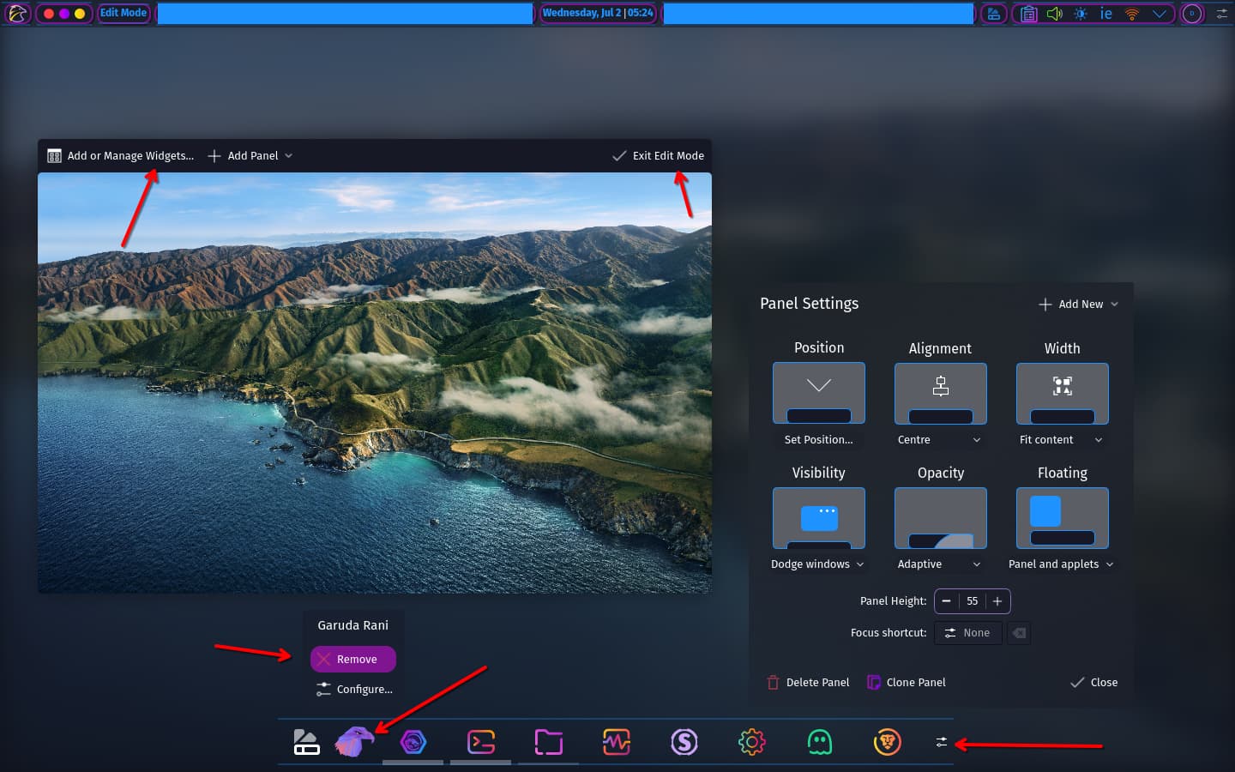The height and width of the screenshot is (772, 1235).
Task: Expand the Dodge windows visibility dropdown
Action: coord(818,564)
